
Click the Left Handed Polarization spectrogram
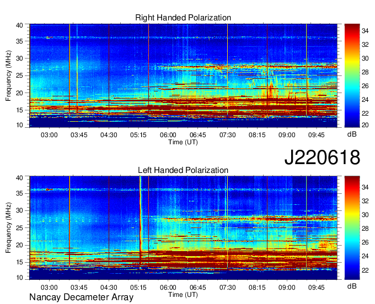point(184,228)
